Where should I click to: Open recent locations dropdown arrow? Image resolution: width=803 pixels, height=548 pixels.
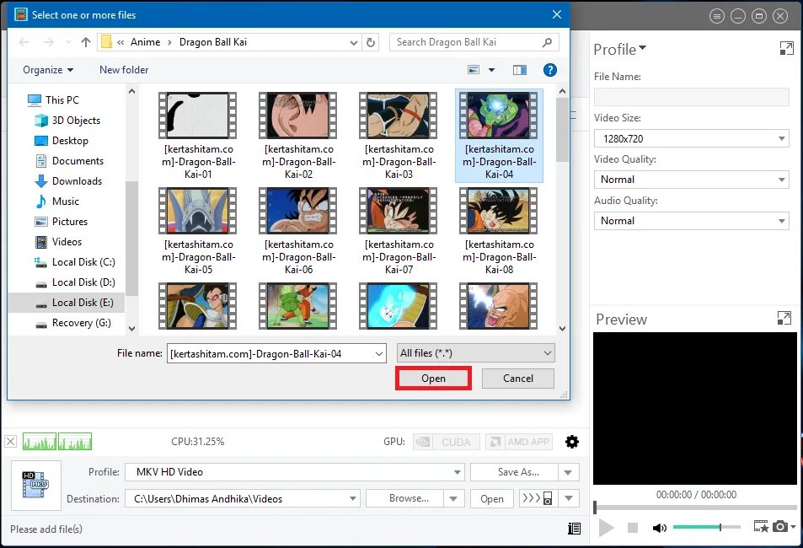68,42
